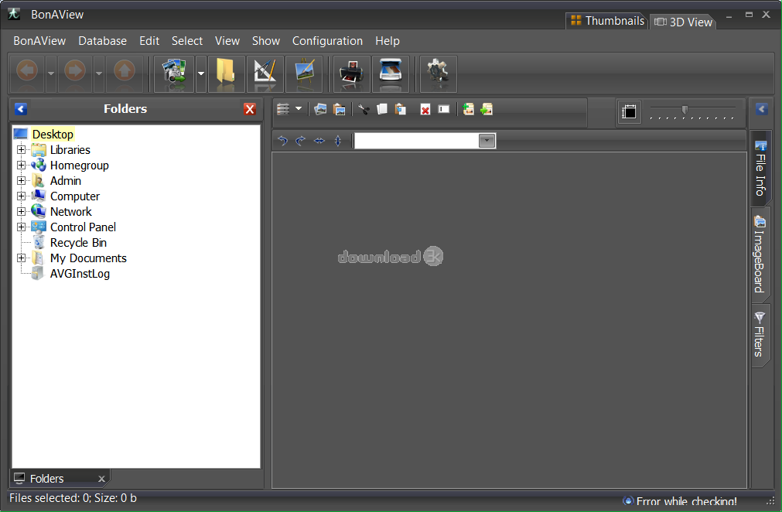Click the image icon with green plus

click(468, 109)
